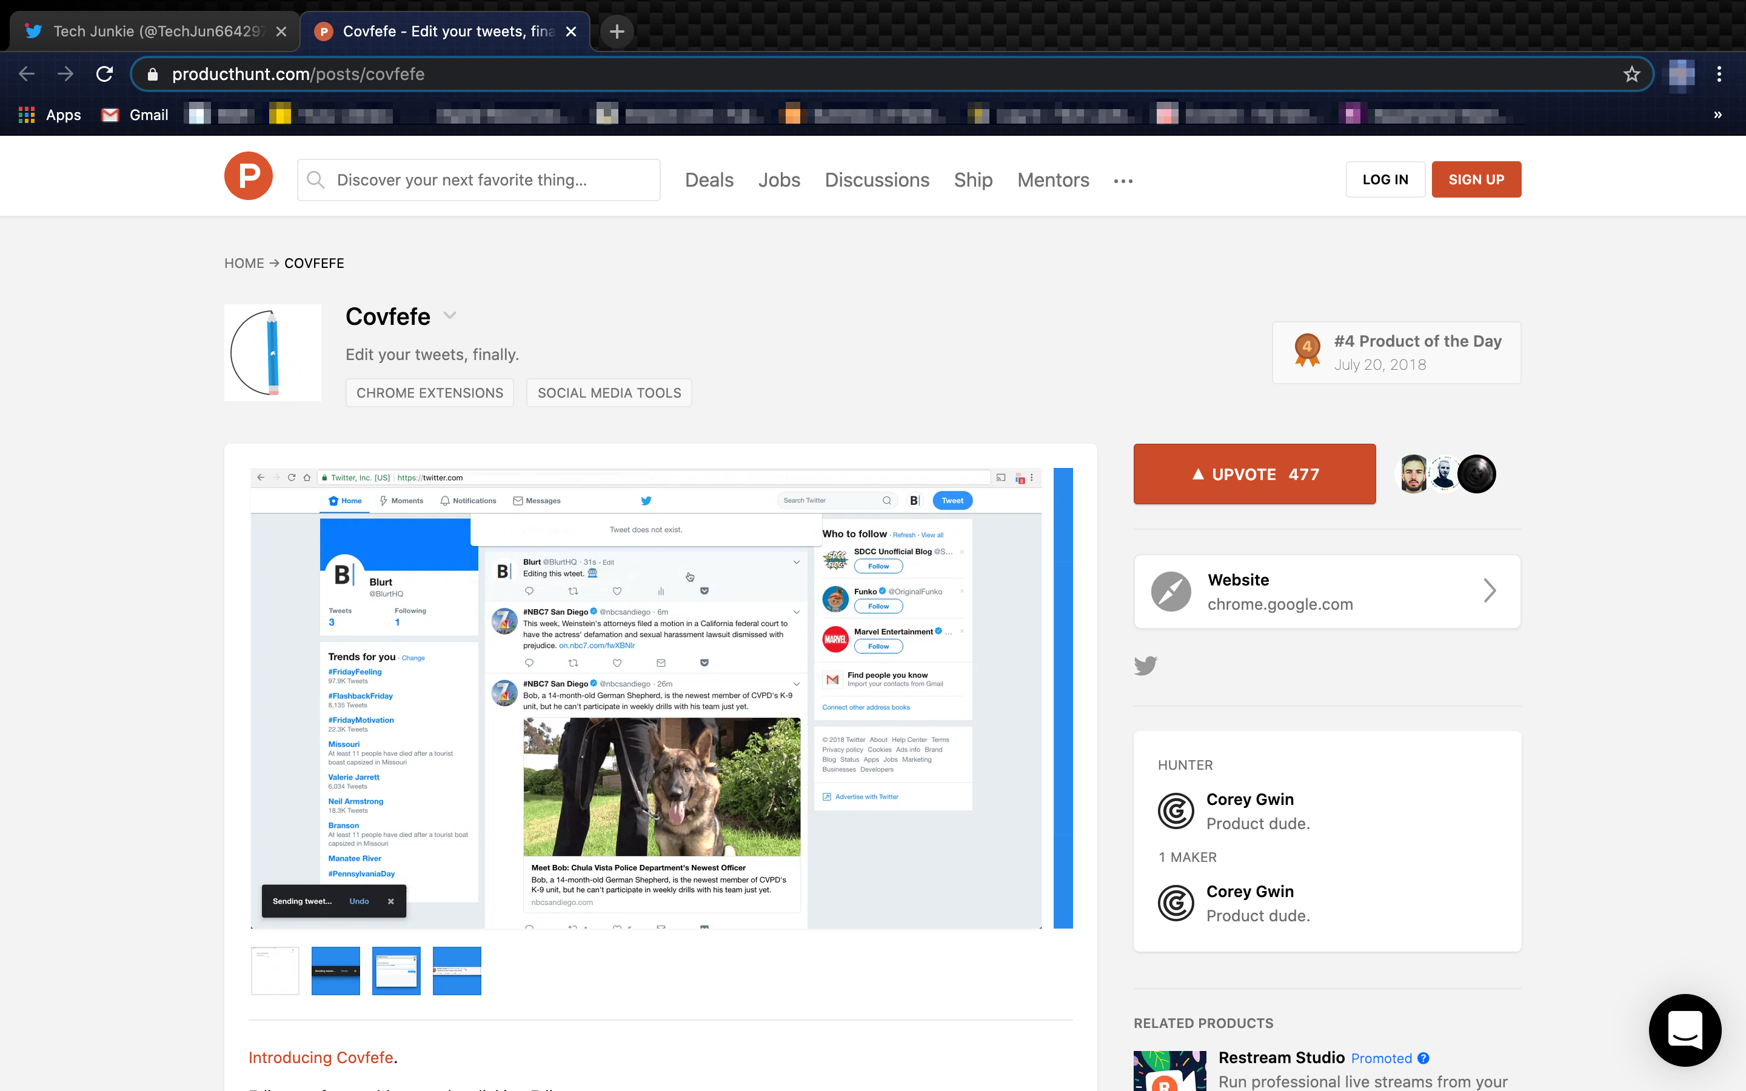Click the new tab plus button
This screenshot has width=1746, height=1091.
click(617, 31)
